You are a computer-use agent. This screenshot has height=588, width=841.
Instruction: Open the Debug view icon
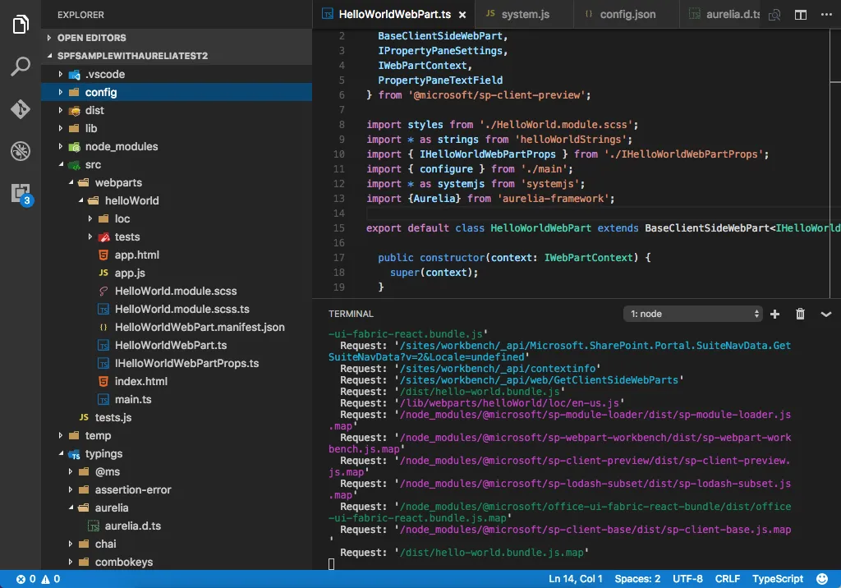[x=21, y=151]
